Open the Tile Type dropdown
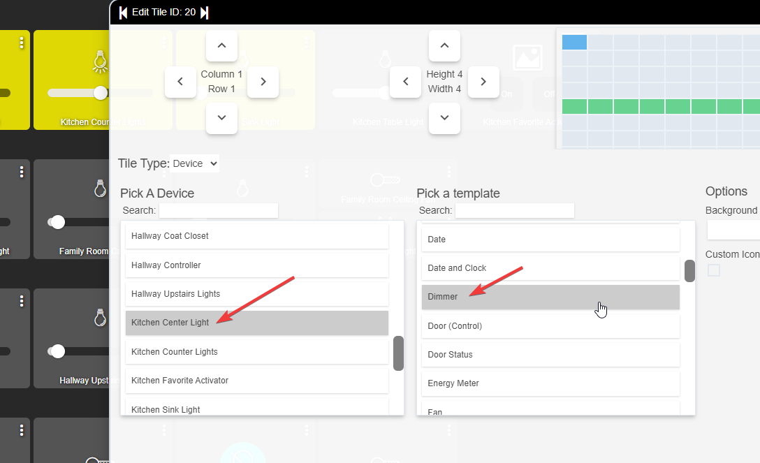Viewport: 760px width, 463px height. pyautogui.click(x=194, y=163)
